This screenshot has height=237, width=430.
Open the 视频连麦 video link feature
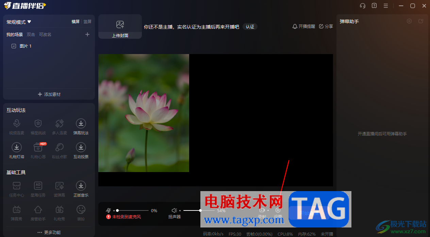[17, 127]
